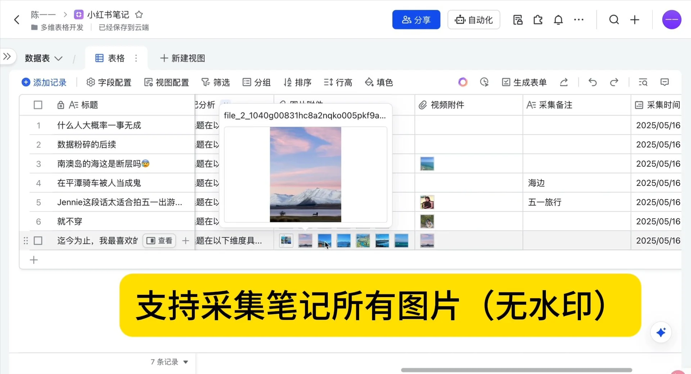Open the 表格 tab options menu

pos(136,58)
